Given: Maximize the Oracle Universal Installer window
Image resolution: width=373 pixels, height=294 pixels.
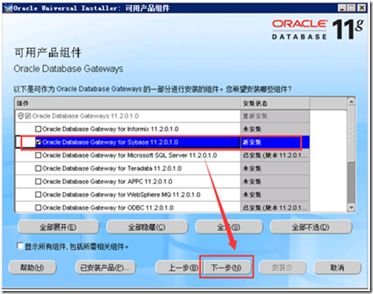Looking at the screenshot, I should coord(351,8).
